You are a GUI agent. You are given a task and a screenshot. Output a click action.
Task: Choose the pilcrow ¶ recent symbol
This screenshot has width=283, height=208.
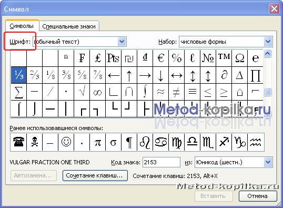(129, 142)
